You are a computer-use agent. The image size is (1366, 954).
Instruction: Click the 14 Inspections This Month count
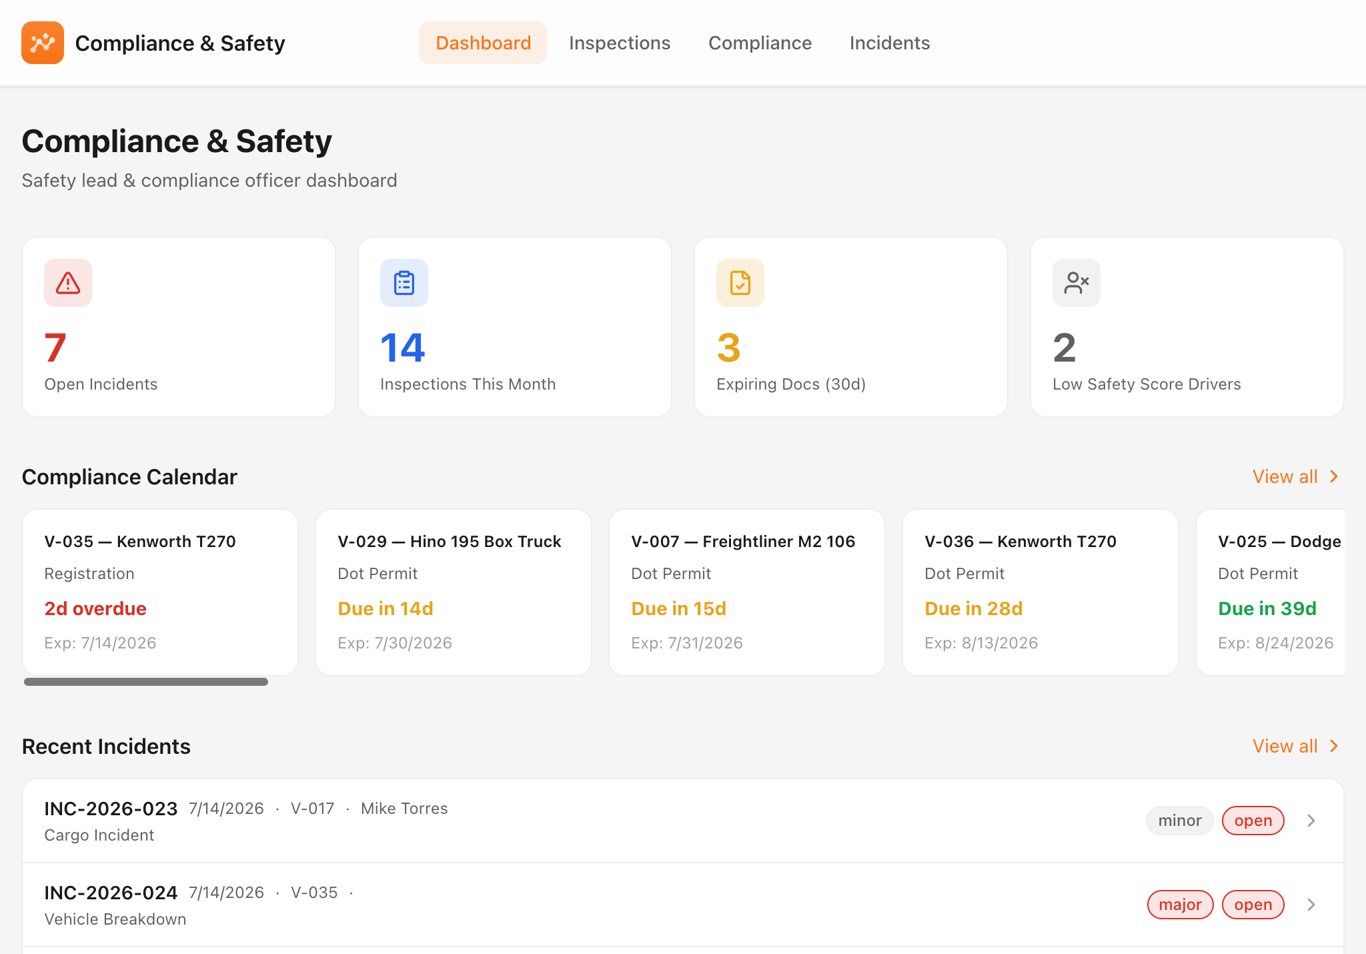(x=403, y=348)
